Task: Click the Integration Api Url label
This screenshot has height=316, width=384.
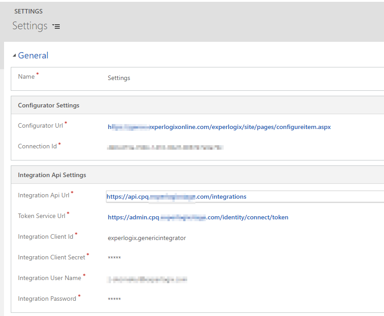Action: click(x=44, y=195)
